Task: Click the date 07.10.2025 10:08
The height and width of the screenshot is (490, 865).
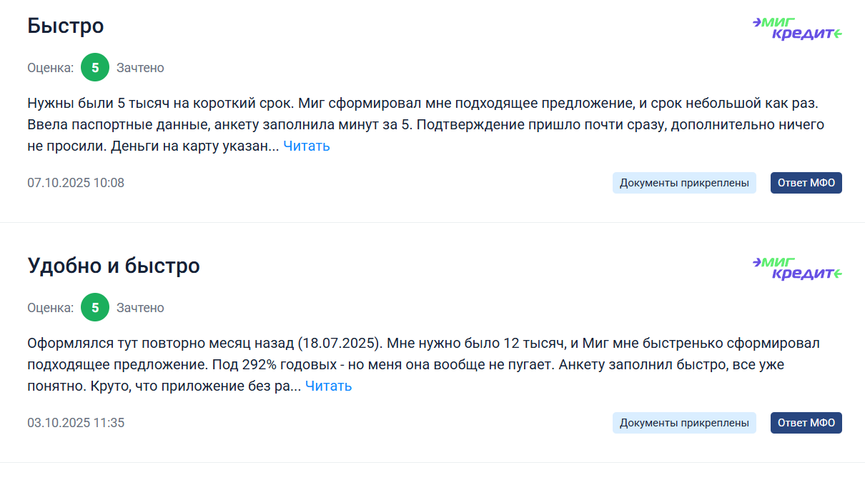Action: 76,183
